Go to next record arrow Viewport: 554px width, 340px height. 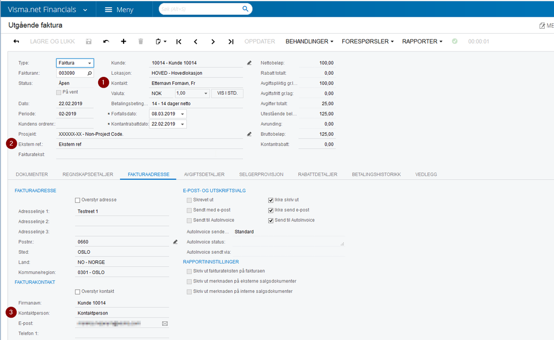[213, 42]
